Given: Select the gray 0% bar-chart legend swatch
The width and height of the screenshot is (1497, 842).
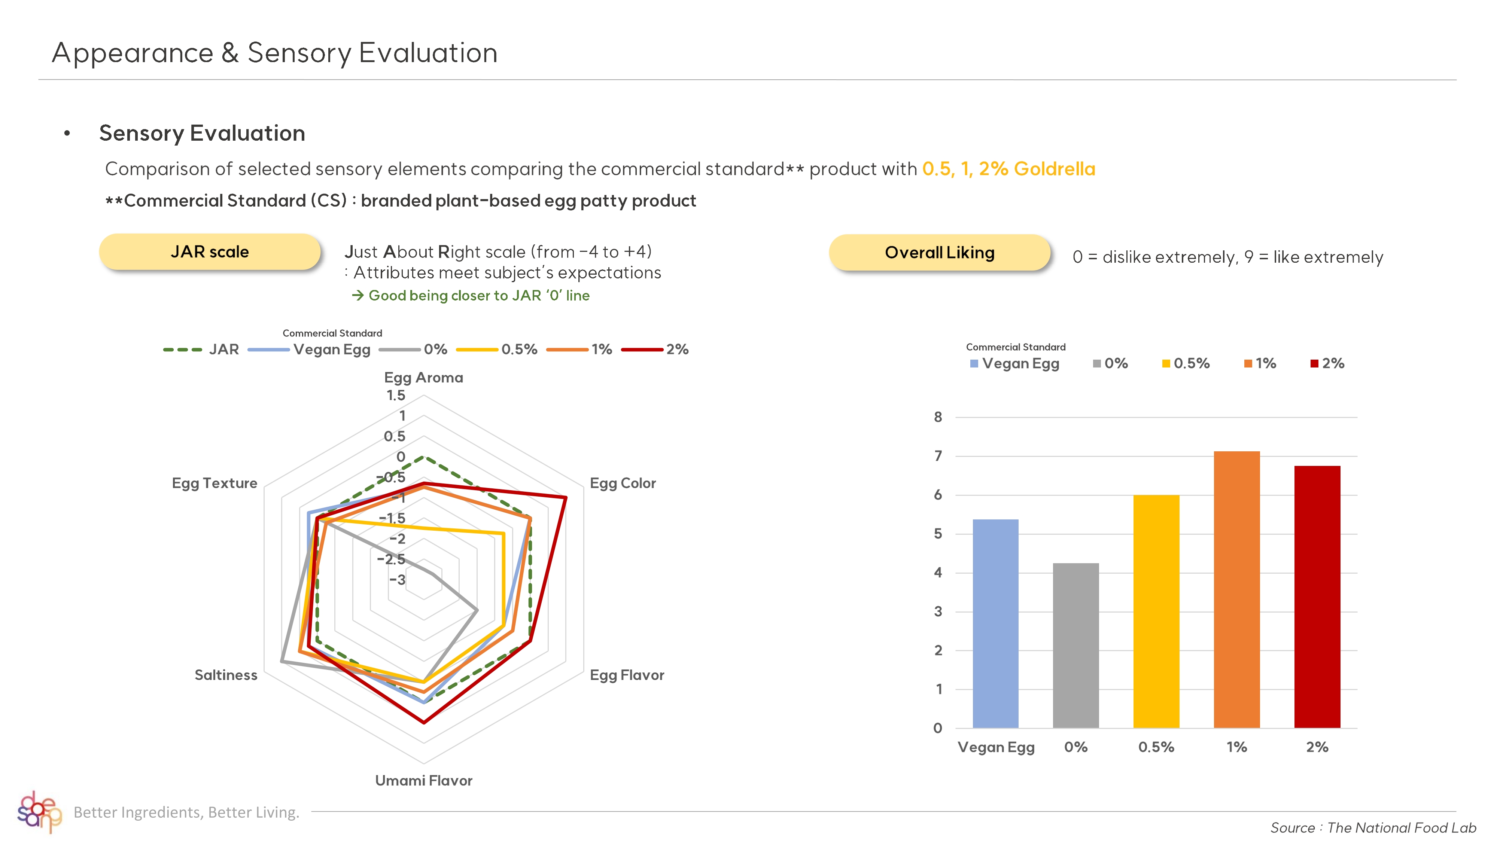Looking at the screenshot, I should [x=1096, y=364].
